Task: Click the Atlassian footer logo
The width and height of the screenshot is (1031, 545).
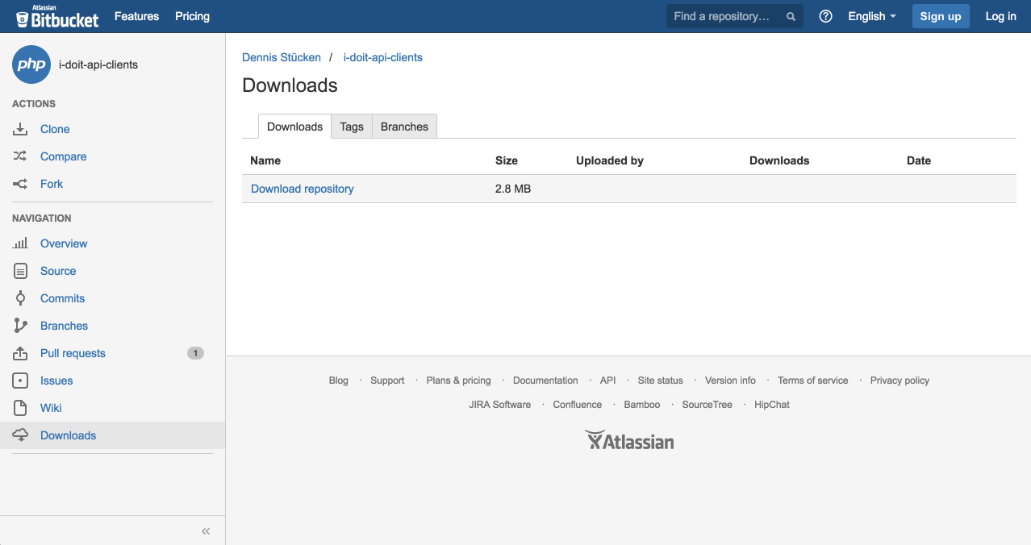Action: (629, 440)
